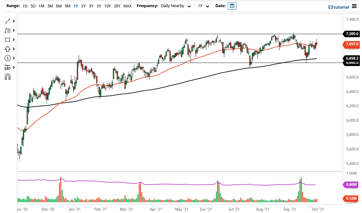Screen dimensions: 362x213
Task: Expand the trendline tool options chevron
Action: pos(13,21)
